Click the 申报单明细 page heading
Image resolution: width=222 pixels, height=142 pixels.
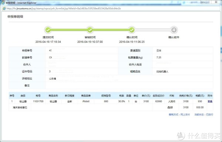(x=15, y=17)
